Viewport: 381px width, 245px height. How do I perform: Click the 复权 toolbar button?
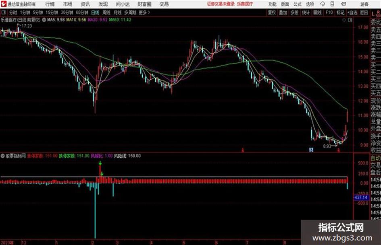click(272, 12)
